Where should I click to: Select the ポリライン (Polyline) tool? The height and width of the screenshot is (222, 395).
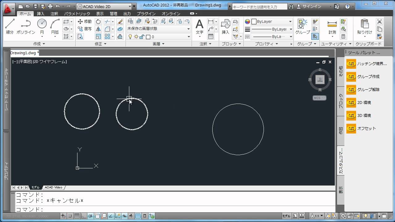pos(26,27)
